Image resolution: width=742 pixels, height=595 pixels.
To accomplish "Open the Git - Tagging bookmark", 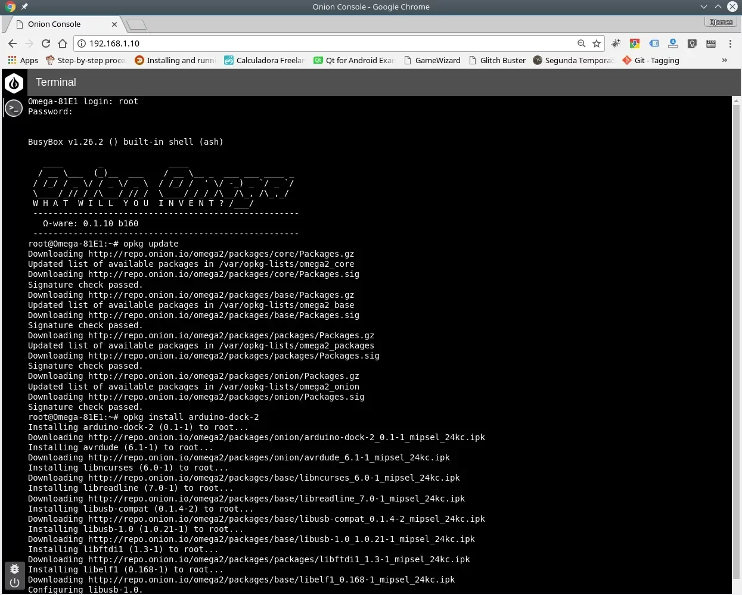I will [651, 60].
